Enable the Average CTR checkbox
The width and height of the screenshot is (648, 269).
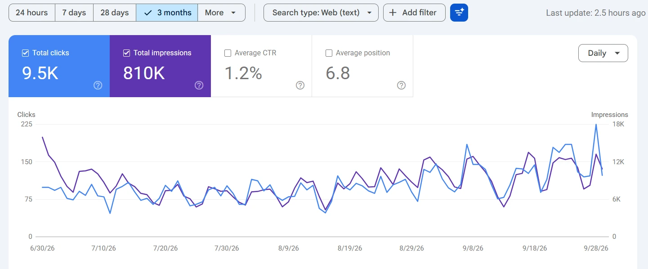click(228, 53)
